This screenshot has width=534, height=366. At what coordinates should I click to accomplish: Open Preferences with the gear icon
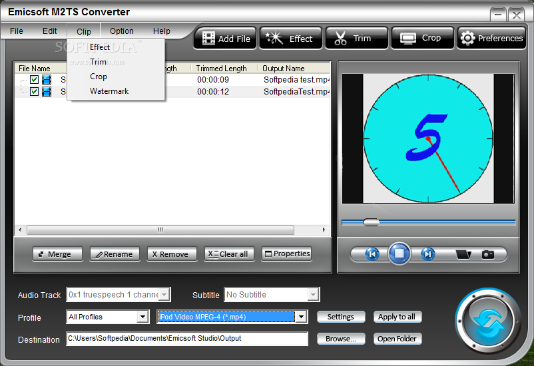(x=491, y=39)
